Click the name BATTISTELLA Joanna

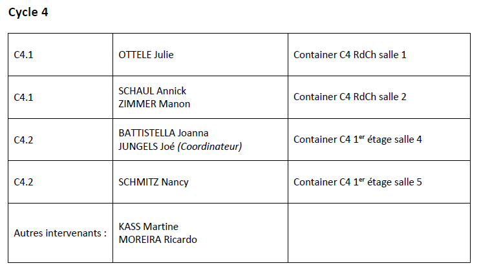(163, 133)
